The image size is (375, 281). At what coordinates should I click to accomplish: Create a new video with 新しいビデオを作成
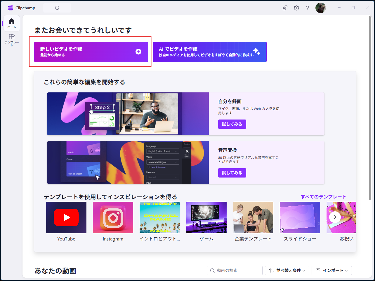pos(91,52)
